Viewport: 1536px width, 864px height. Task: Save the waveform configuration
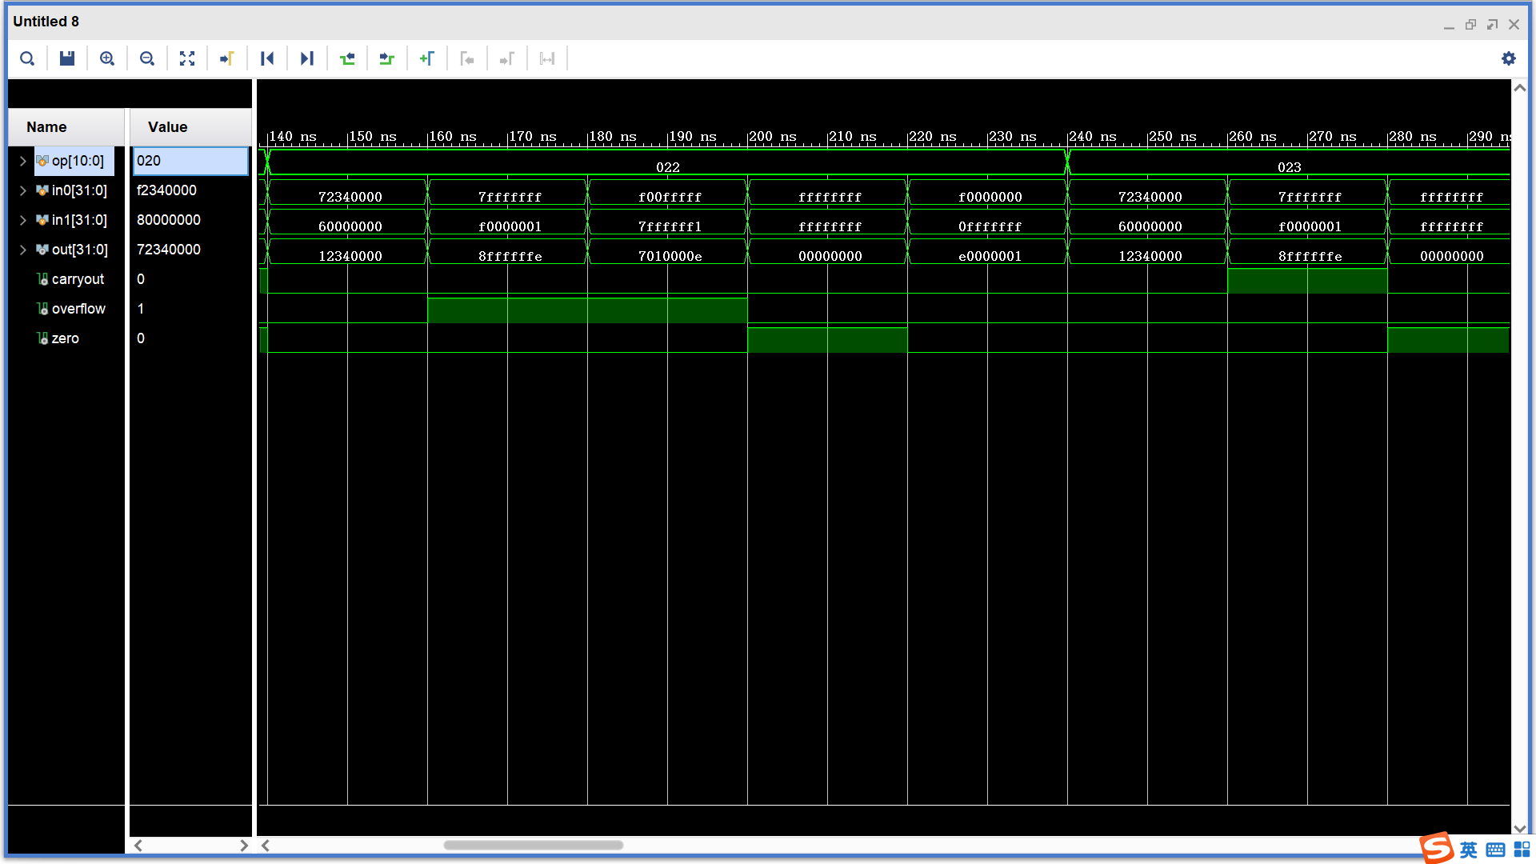(x=67, y=58)
